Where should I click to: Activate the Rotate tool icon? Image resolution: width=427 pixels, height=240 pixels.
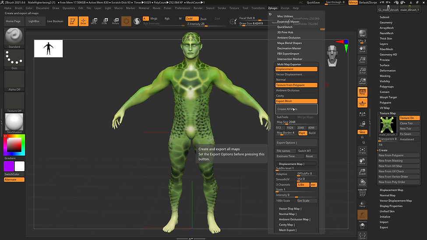(116, 21)
